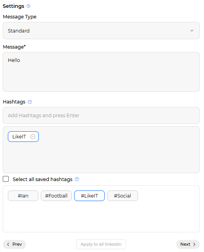Click the Select all saved hashtags label
204x252 pixels.
pos(43,179)
